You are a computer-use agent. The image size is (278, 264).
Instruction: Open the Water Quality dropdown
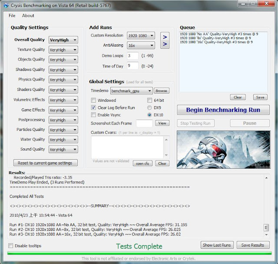[x=63, y=140]
